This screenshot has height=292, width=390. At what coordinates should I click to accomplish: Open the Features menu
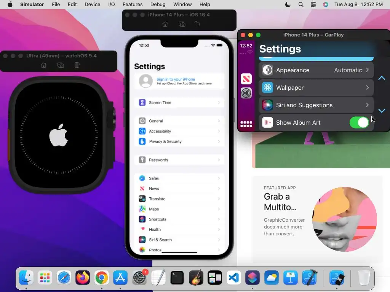click(x=133, y=5)
